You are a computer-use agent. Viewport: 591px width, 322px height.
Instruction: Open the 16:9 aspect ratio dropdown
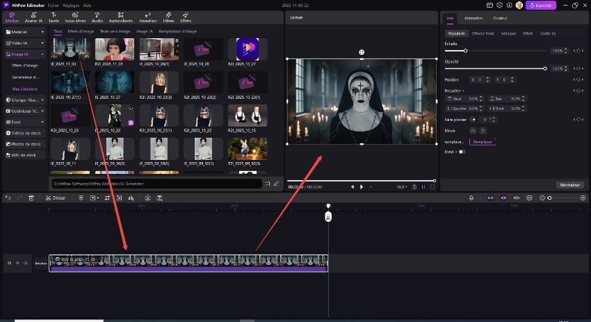click(402, 186)
